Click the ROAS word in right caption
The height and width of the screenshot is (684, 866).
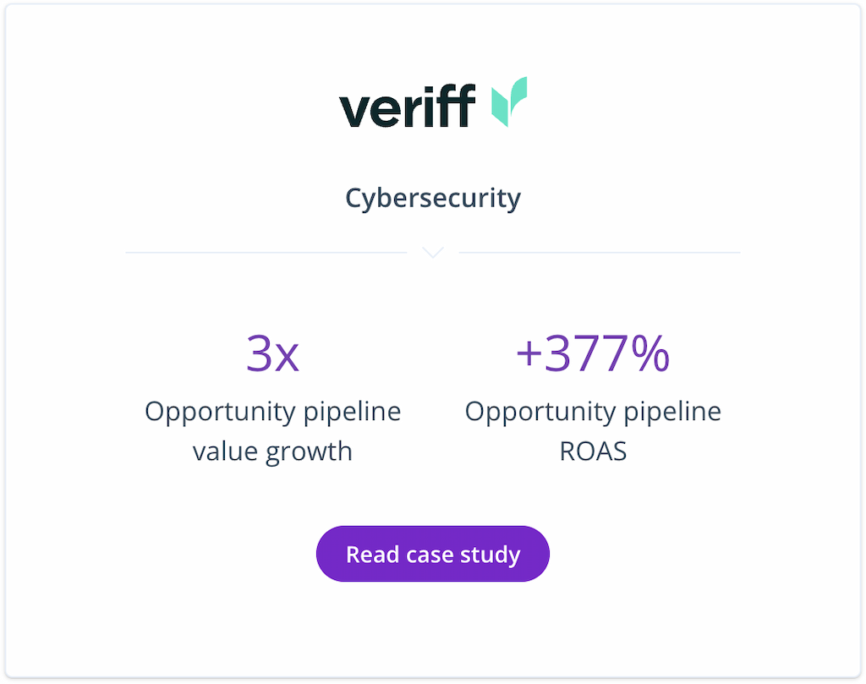(x=593, y=451)
